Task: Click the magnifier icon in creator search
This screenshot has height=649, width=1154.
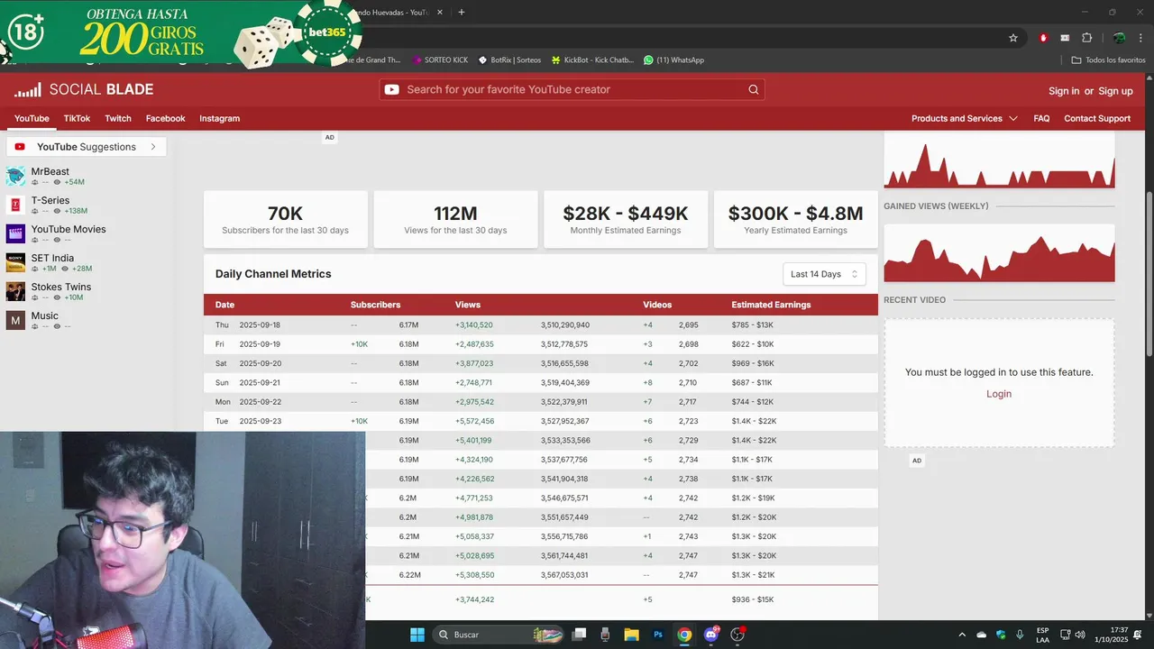Action: click(x=754, y=89)
